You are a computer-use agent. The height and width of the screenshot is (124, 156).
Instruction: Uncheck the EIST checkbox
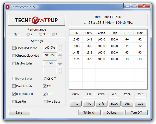[45, 94]
